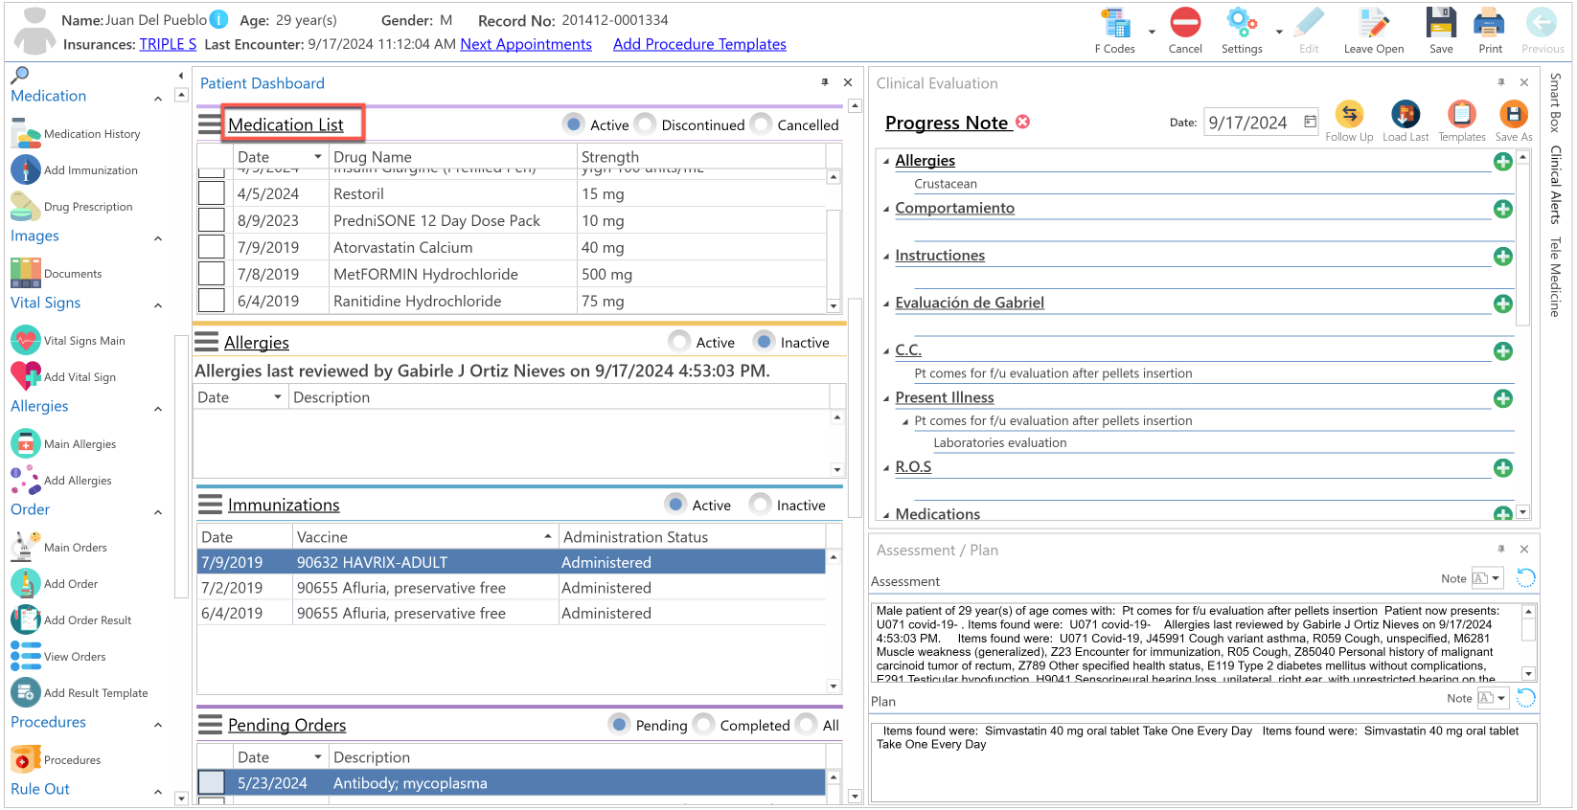Check the Restoril medication row checkbox
The height and width of the screenshot is (810, 1577).
[x=212, y=193]
